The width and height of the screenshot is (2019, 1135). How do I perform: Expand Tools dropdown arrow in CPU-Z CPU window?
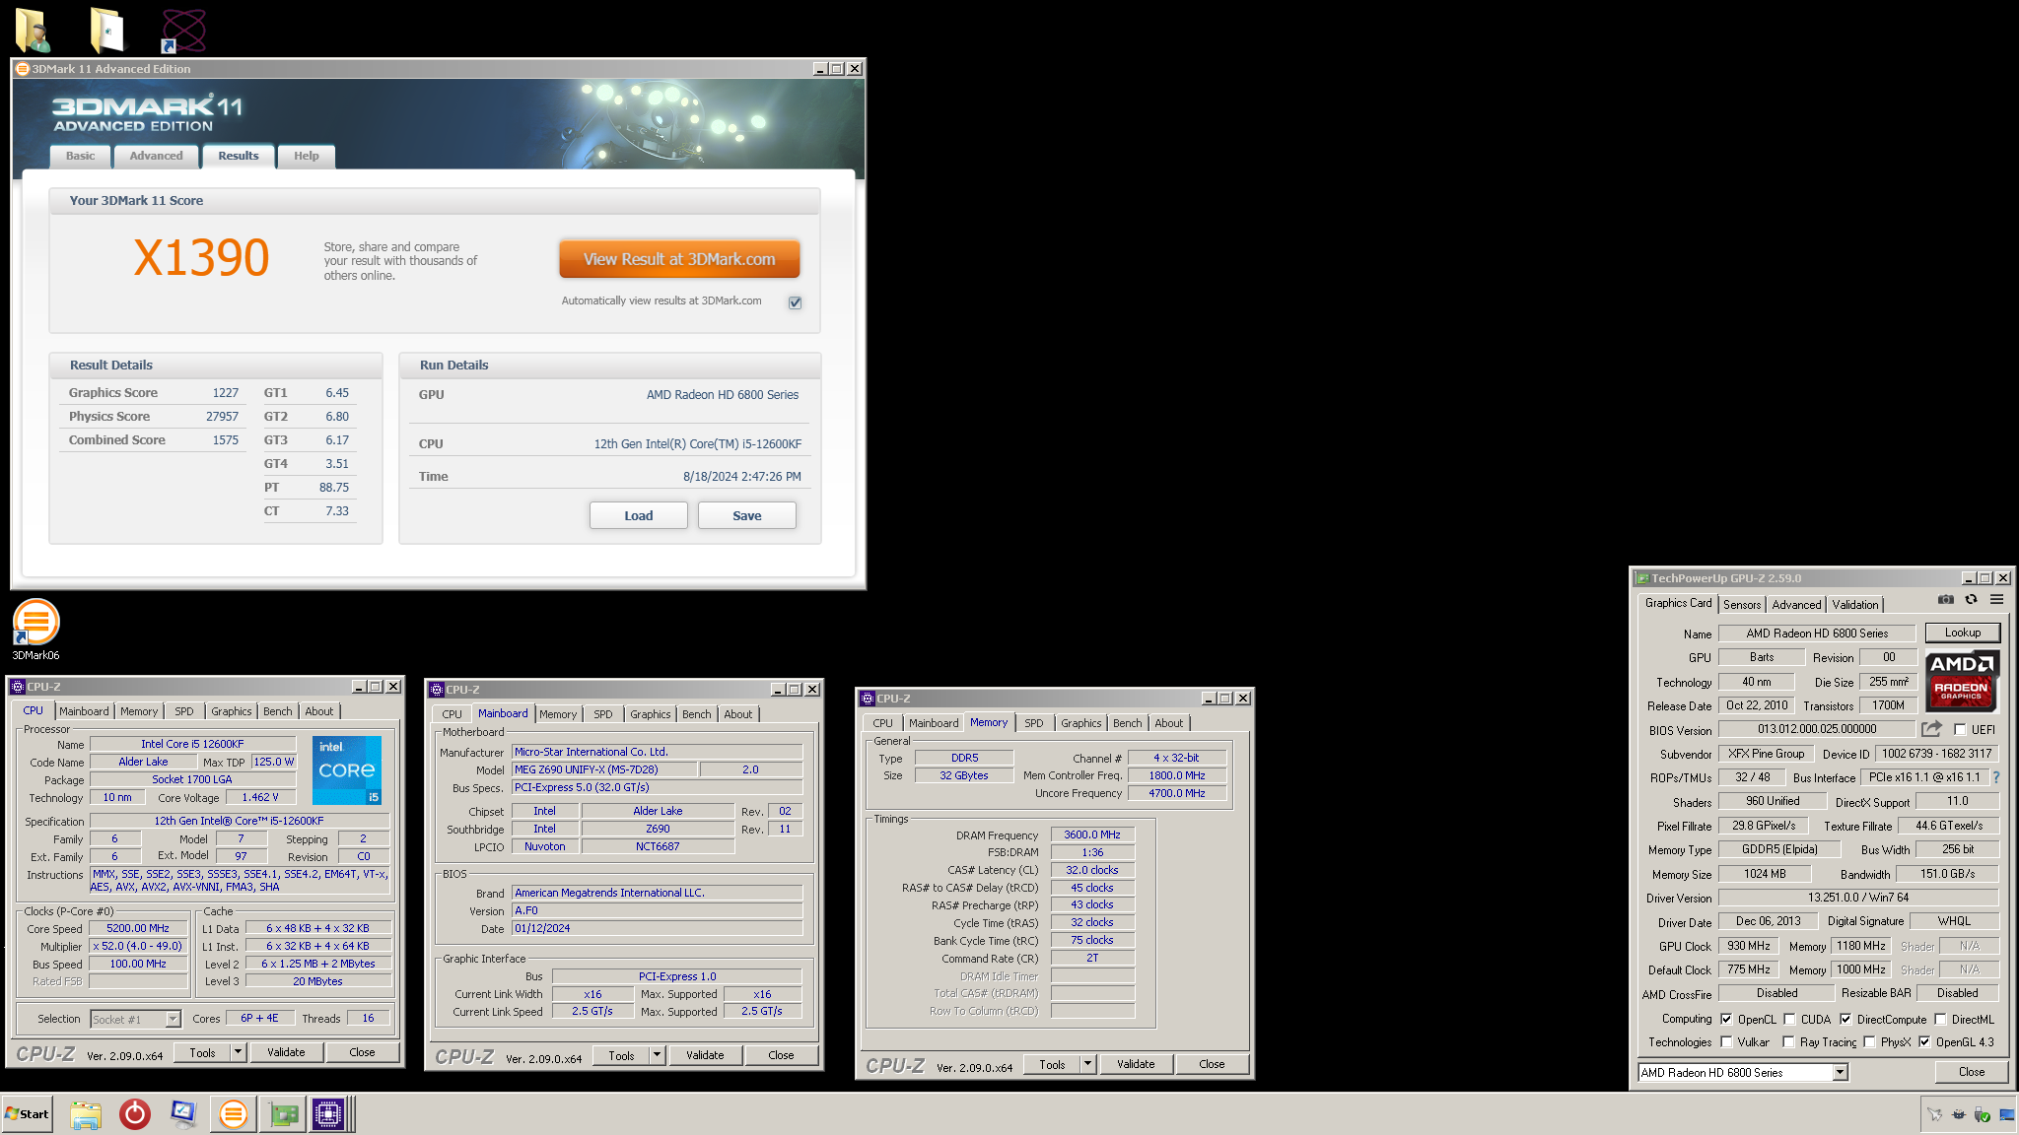click(x=238, y=1052)
